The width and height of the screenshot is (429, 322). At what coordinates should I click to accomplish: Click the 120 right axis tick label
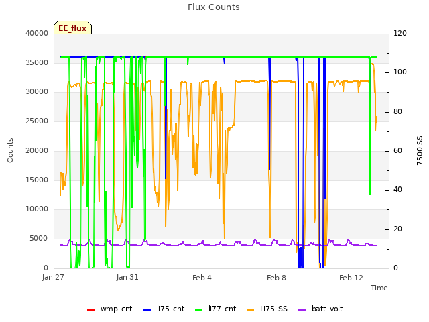click(400, 33)
